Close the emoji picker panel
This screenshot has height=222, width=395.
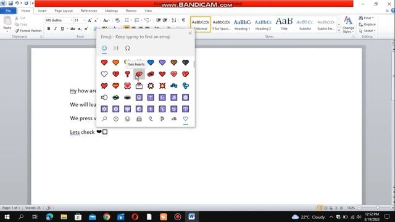(190, 33)
